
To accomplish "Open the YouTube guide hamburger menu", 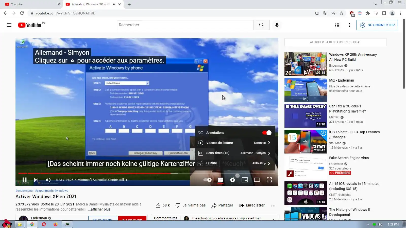I will pyautogui.click(x=9, y=25).
